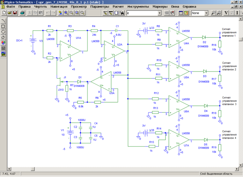Click the Edit Attributes icon
The height and width of the screenshot is (177, 243).
pyautogui.click(x=167, y=13)
